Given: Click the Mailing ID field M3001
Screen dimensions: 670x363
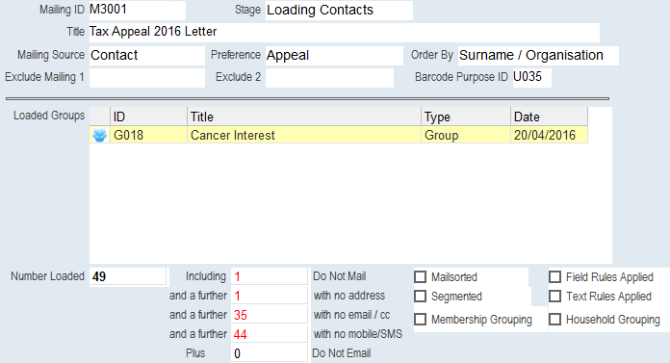Looking at the screenshot, I should pos(137,10).
